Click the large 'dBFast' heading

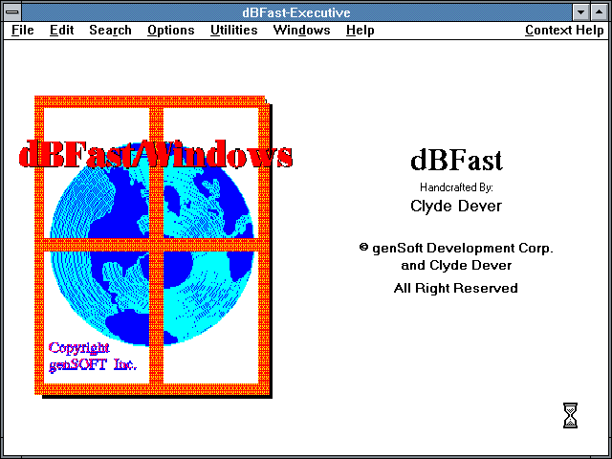tap(456, 161)
